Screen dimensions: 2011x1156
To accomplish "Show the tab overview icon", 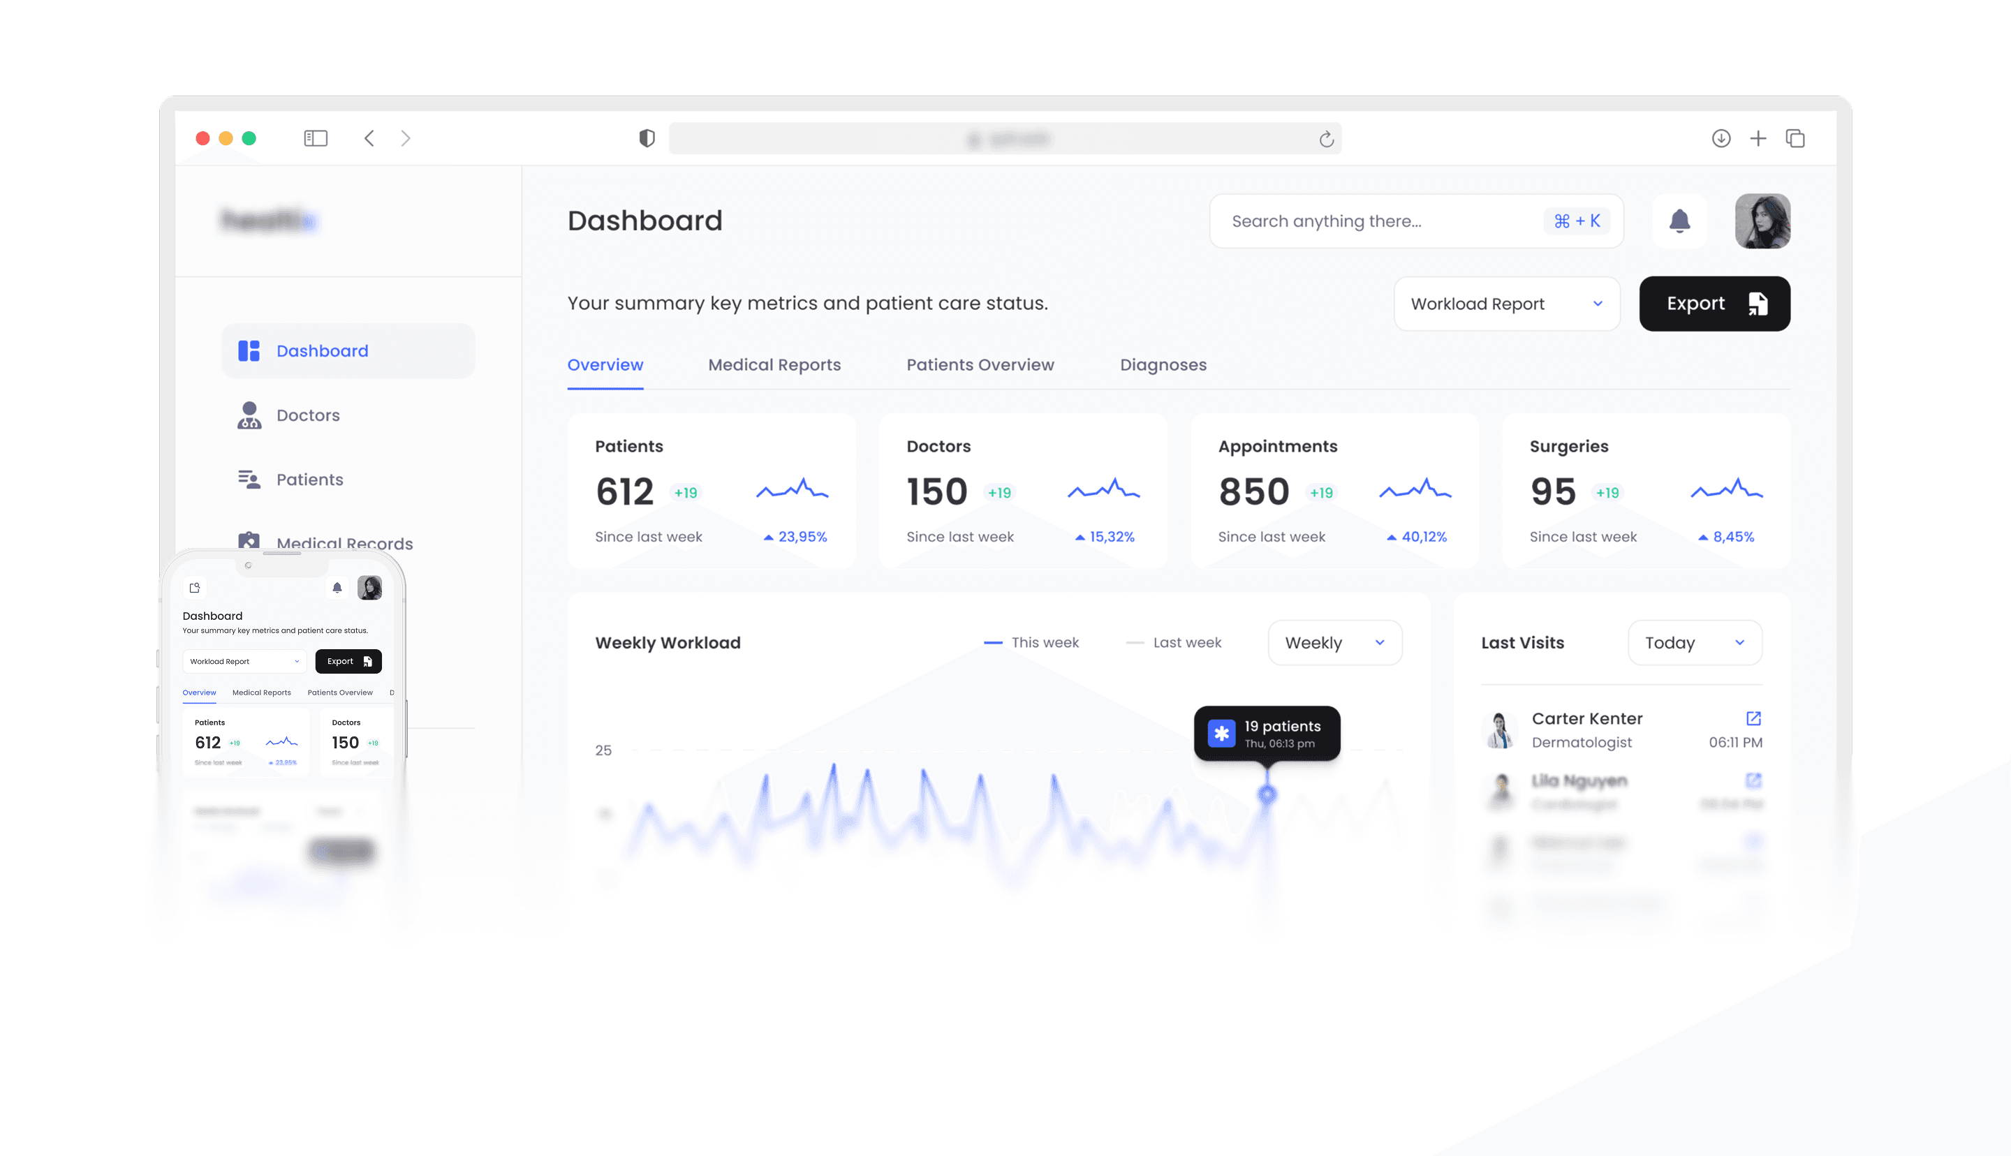I will [1795, 138].
